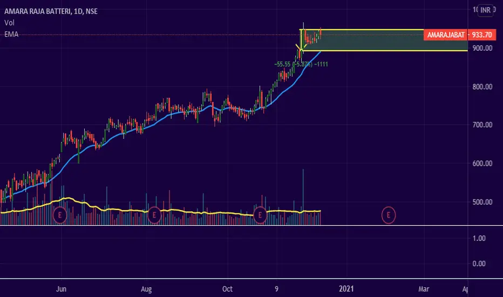Click the 2021 date axis label
The height and width of the screenshot is (297, 503).
(x=346, y=289)
